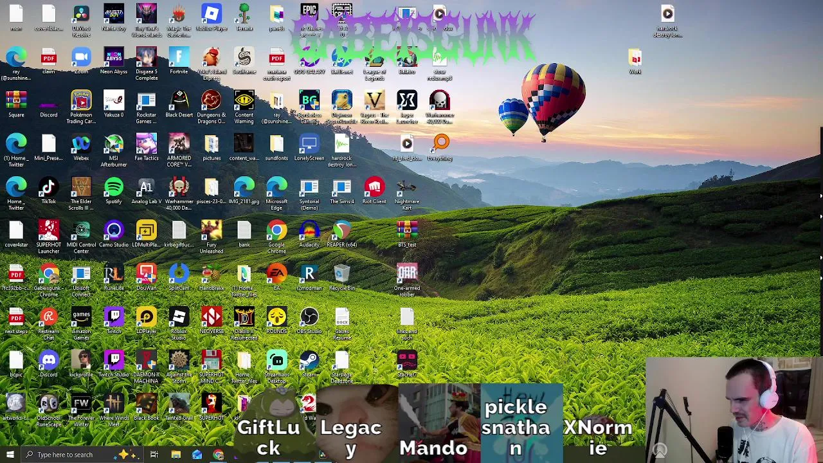Open the Ubisoft Connect shortcut
This screenshot has width=823, height=463.
(81, 280)
